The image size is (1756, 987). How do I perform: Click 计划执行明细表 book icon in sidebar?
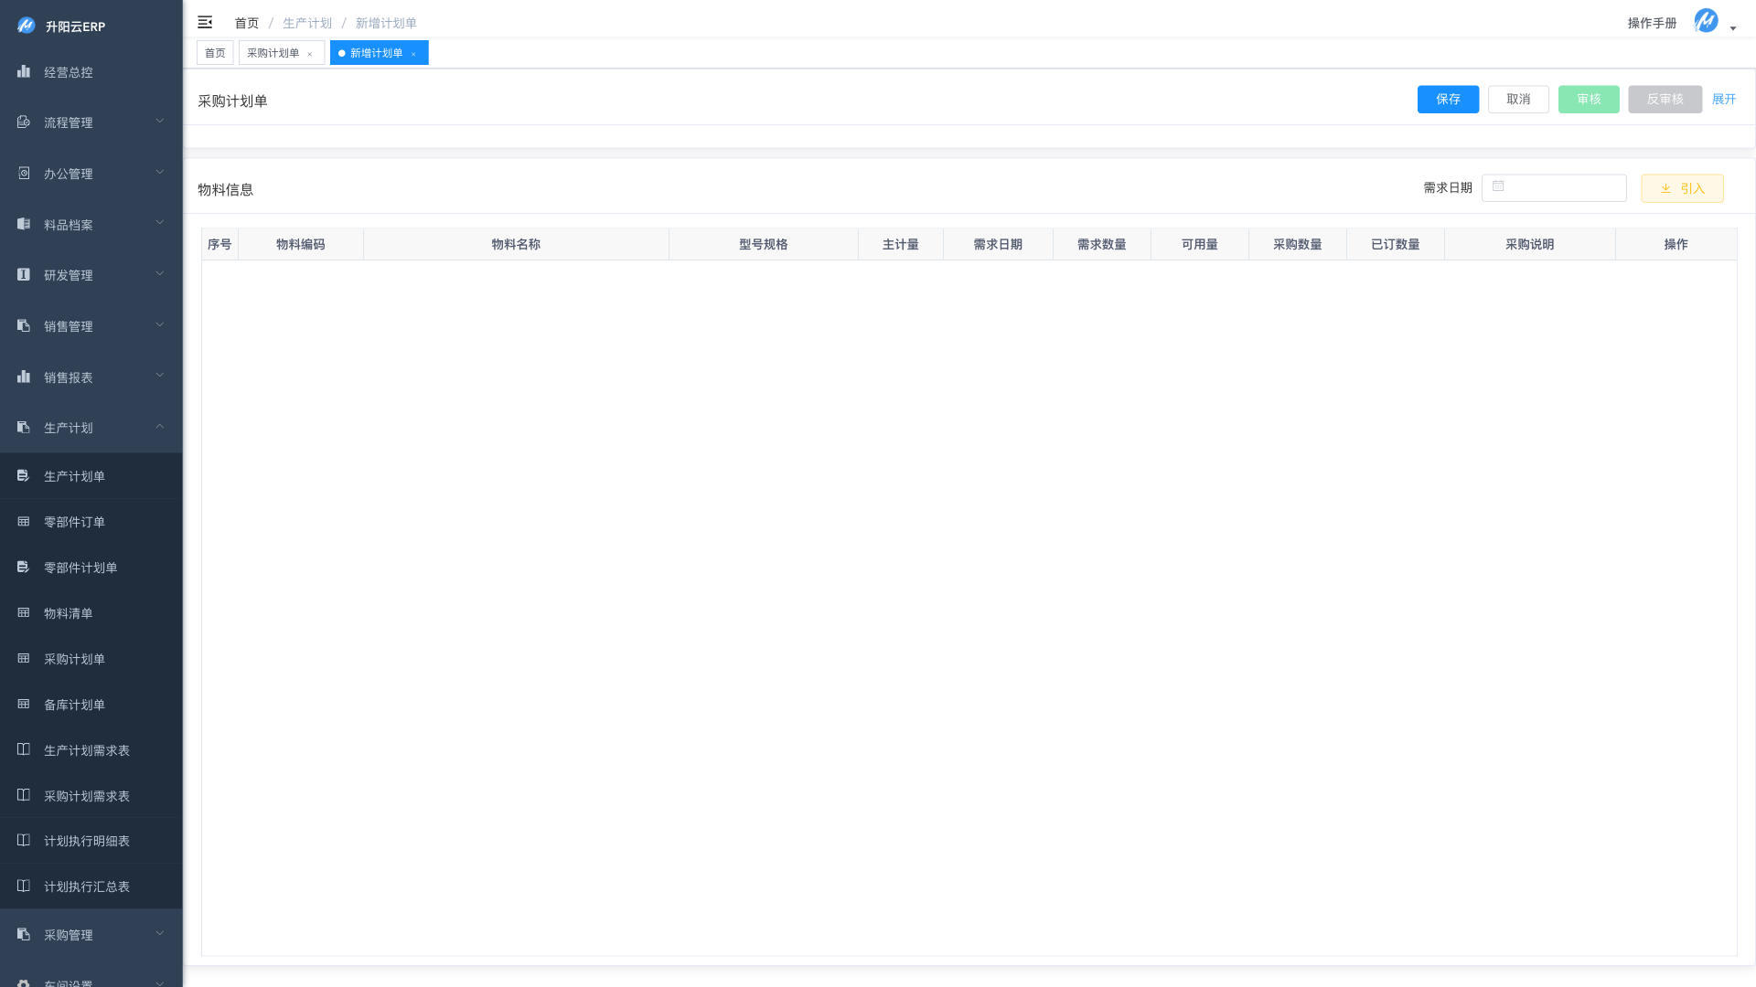tap(24, 840)
